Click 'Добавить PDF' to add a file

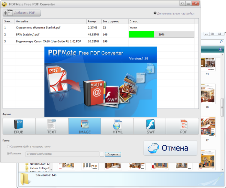[22, 13]
